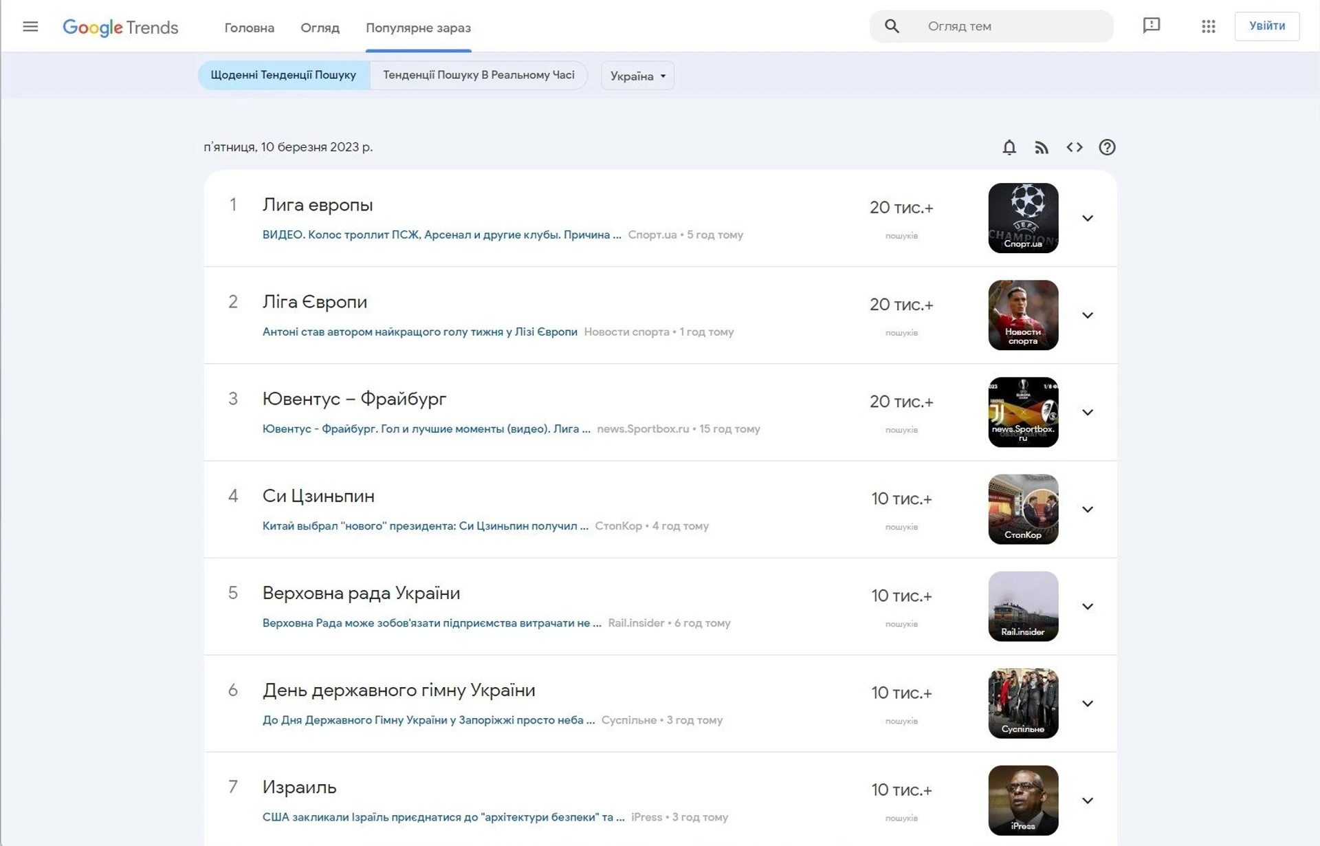Open the news.Sportbox.ru thumbnail

[1023, 412]
